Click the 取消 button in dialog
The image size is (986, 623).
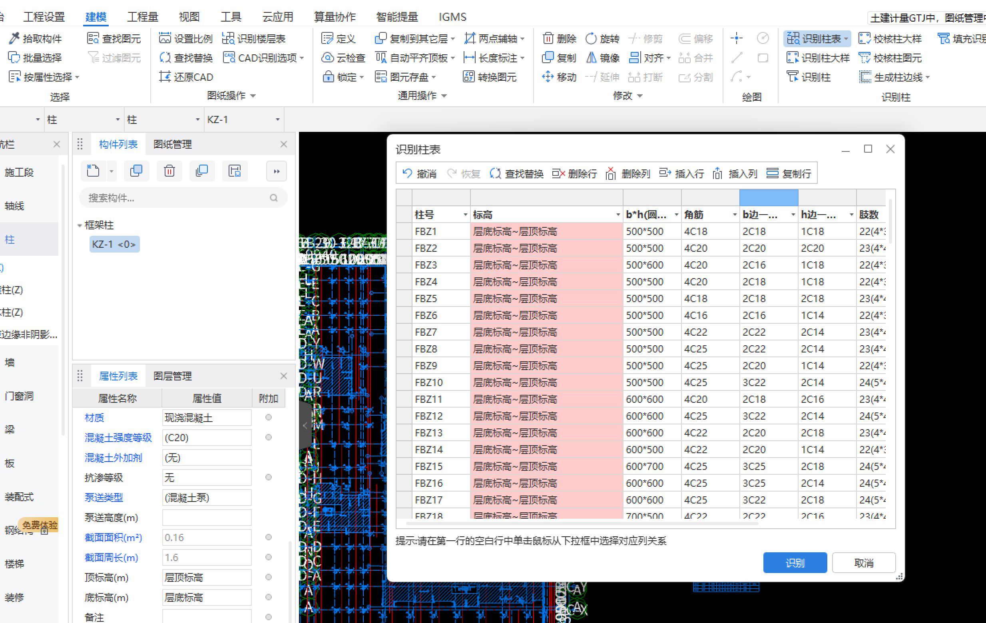click(863, 563)
